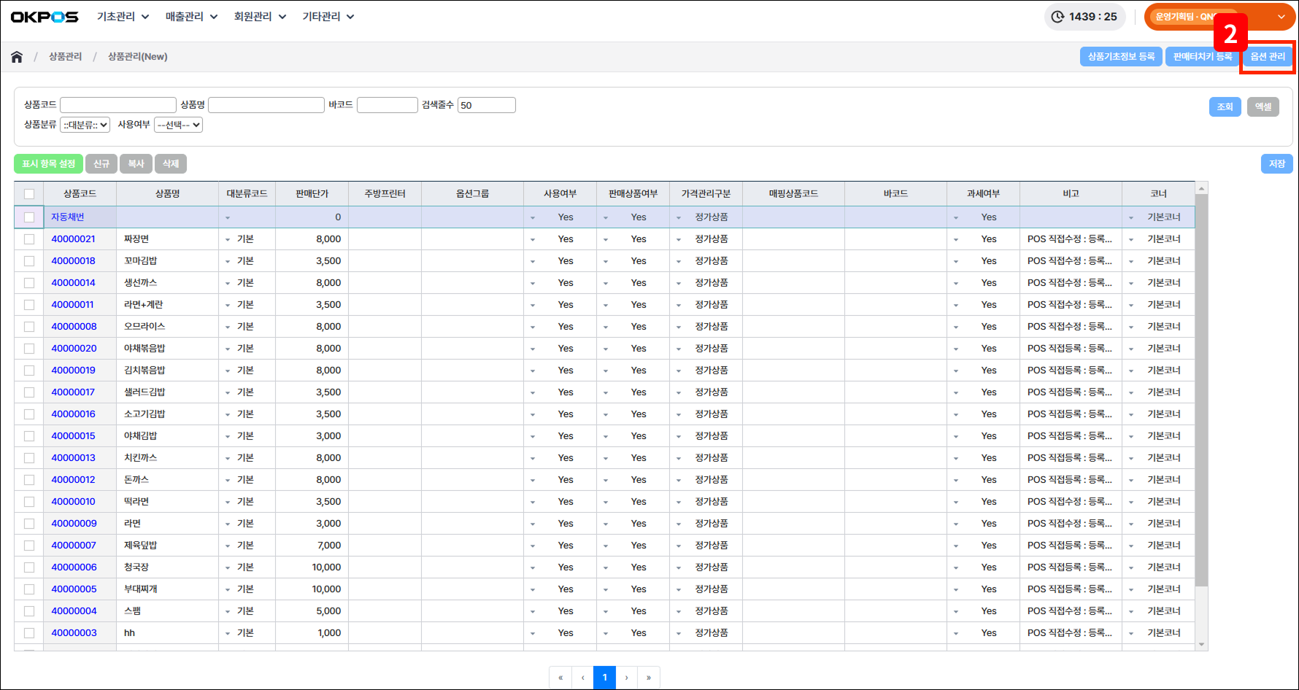Tick the checkbox for product 40000021
Image resolution: width=1299 pixels, height=690 pixels.
pyautogui.click(x=29, y=239)
